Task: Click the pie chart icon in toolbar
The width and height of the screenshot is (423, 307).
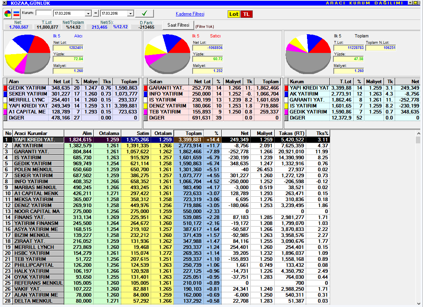Action: (8, 14)
